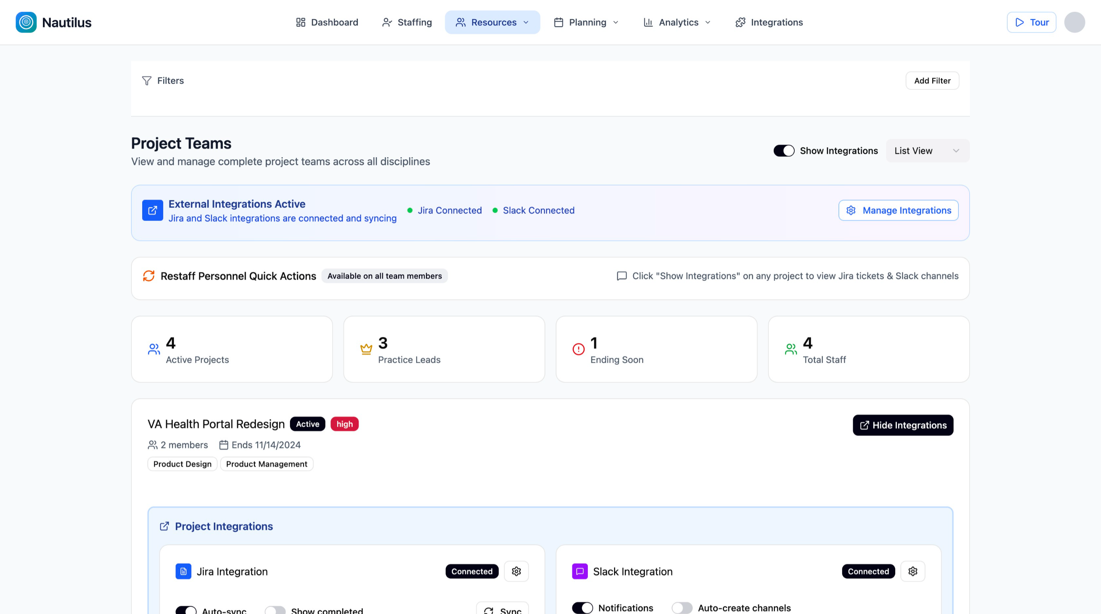
Task: Click the user avatar in header
Action: (x=1074, y=22)
